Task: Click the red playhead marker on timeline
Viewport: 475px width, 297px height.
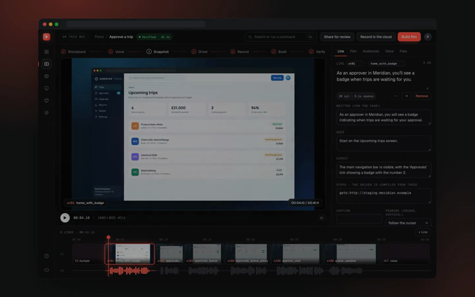Action: click(108, 237)
